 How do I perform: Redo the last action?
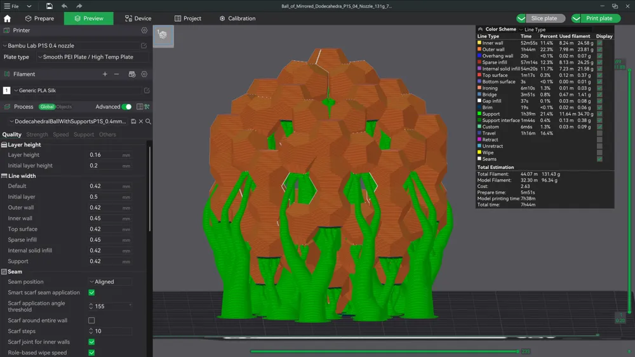point(79,6)
